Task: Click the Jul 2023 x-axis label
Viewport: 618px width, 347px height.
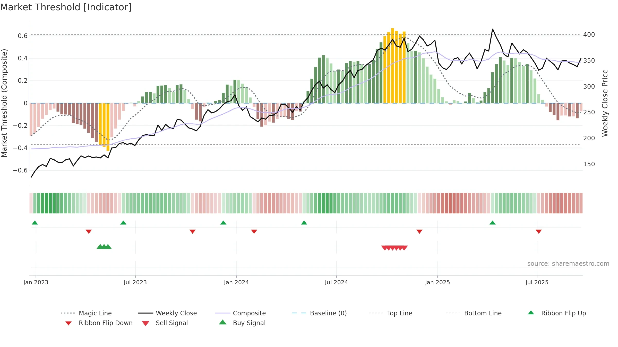Action: click(135, 282)
